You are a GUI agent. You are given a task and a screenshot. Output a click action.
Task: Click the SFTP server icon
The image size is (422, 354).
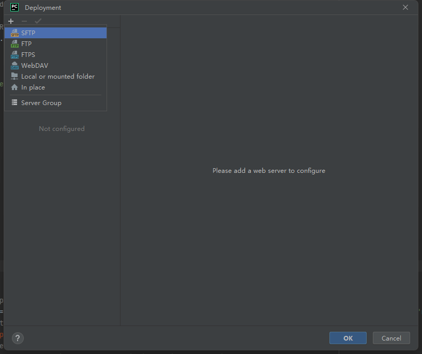pos(14,33)
